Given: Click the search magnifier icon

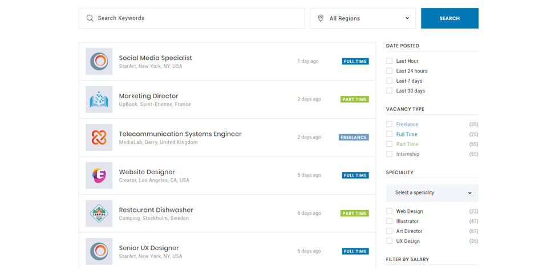Looking at the screenshot, I should pyautogui.click(x=90, y=18).
